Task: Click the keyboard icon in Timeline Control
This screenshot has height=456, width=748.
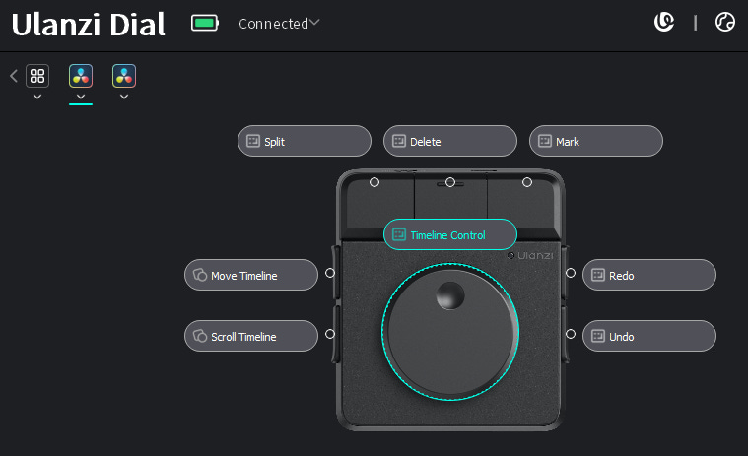Action: tap(399, 234)
